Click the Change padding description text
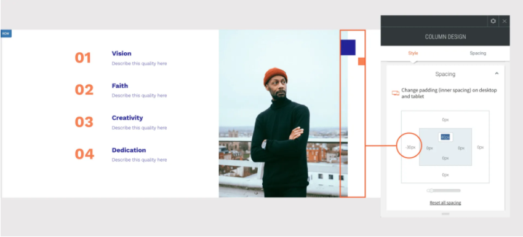The image size is (523, 237). coord(449,93)
